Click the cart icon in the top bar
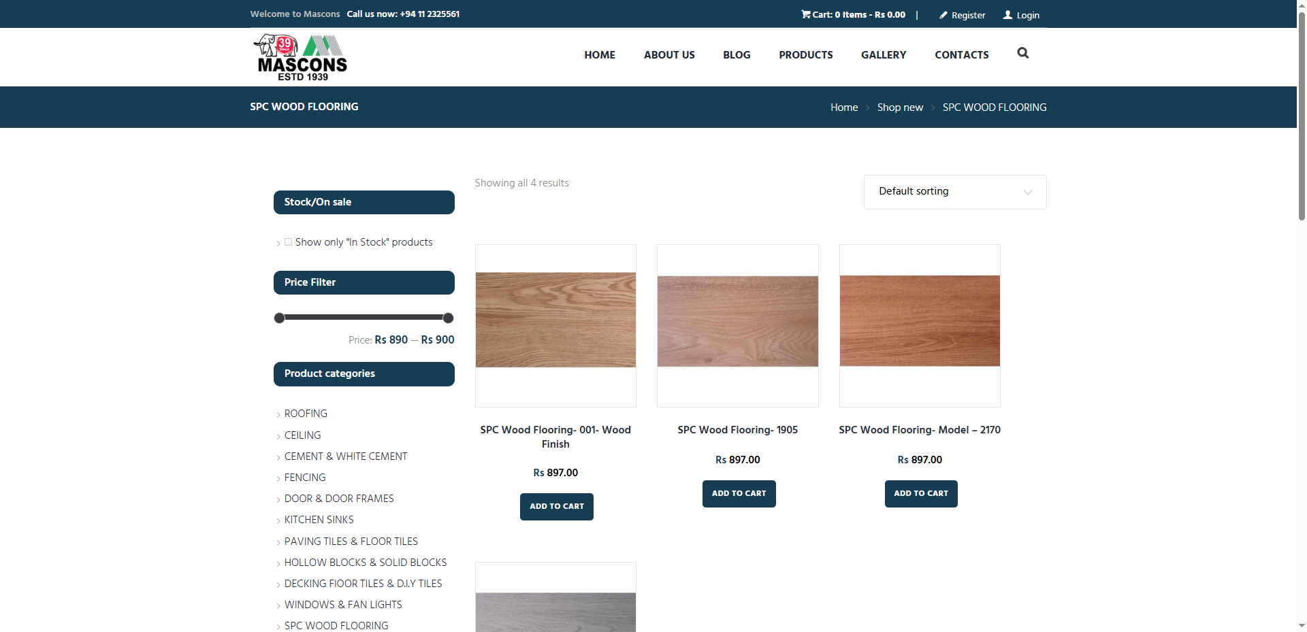 806,14
